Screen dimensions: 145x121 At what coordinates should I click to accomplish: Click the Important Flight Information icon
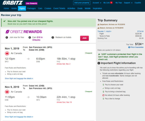point(99,63)
